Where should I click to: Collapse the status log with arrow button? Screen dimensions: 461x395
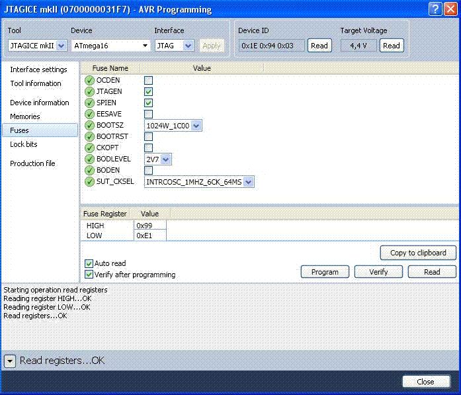point(10,361)
